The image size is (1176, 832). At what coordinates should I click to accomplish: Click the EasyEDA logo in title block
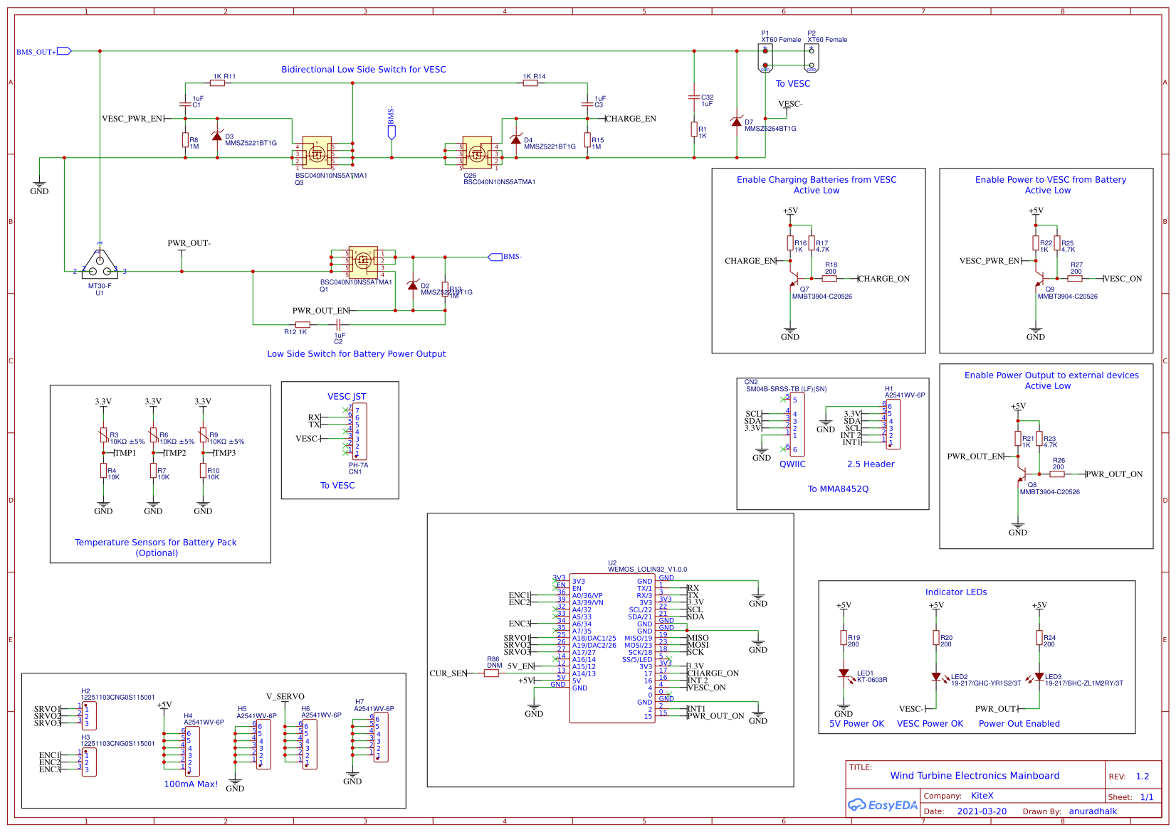point(881,804)
